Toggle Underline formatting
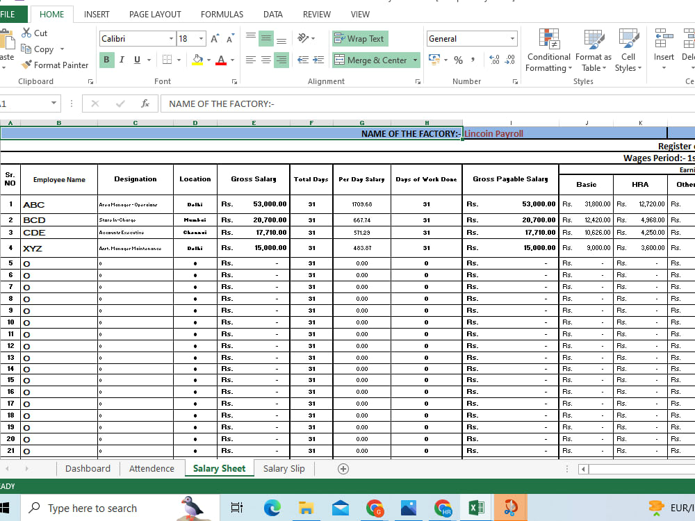The width and height of the screenshot is (695, 521). [137, 60]
